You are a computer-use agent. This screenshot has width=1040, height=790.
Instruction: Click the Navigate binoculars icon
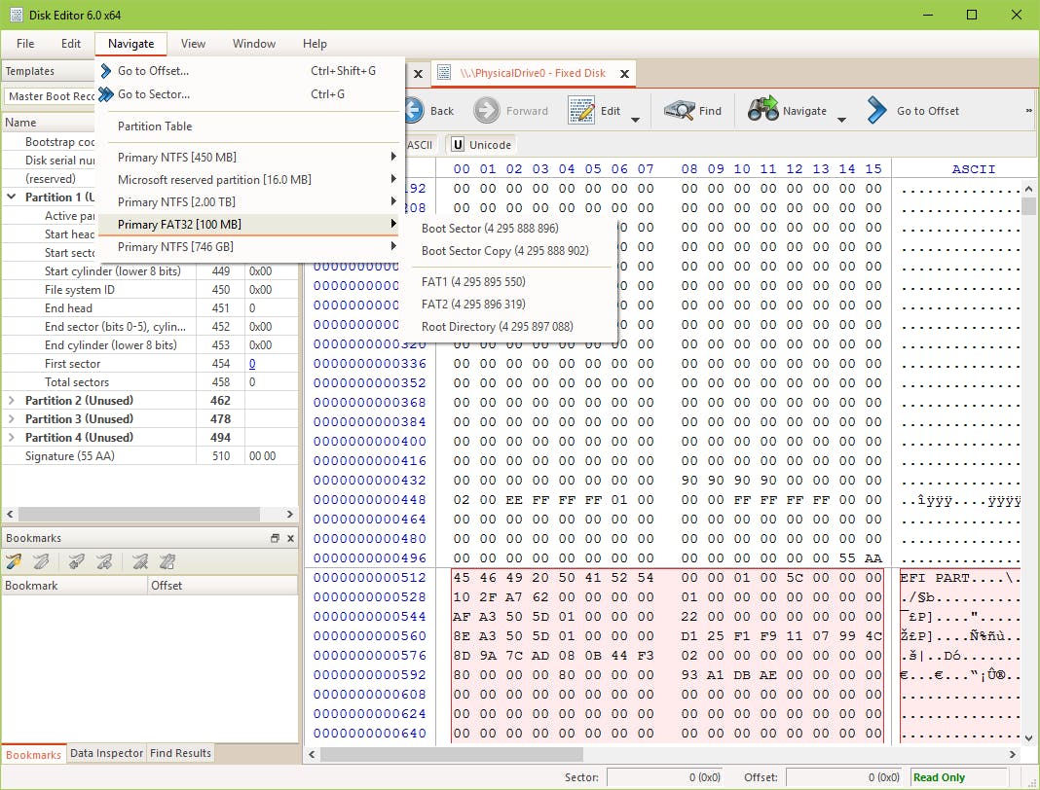pyautogui.click(x=762, y=111)
